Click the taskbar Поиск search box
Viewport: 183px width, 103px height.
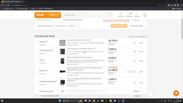(73, 101)
